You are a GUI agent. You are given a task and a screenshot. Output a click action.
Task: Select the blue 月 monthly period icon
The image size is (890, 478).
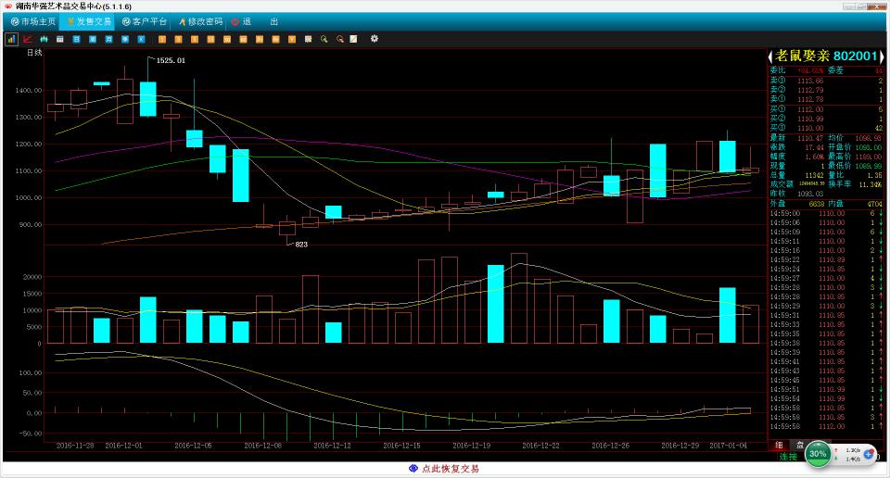[109, 39]
